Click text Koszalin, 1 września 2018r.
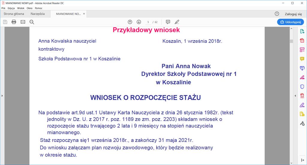 192,41
